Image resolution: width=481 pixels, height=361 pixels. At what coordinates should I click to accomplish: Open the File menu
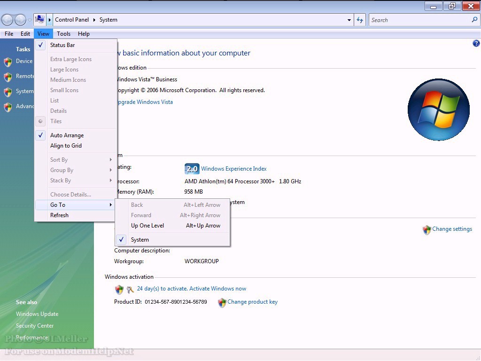(x=9, y=34)
